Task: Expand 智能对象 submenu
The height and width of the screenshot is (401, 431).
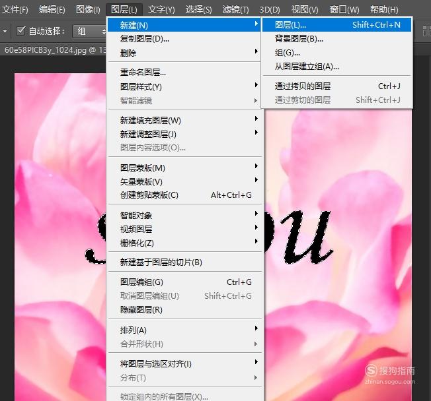Action: point(184,215)
